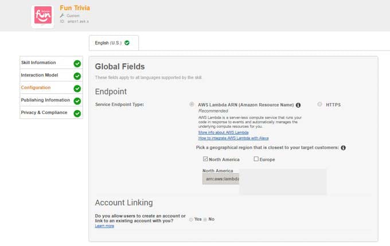Click the Global Fields heading text

point(120,67)
